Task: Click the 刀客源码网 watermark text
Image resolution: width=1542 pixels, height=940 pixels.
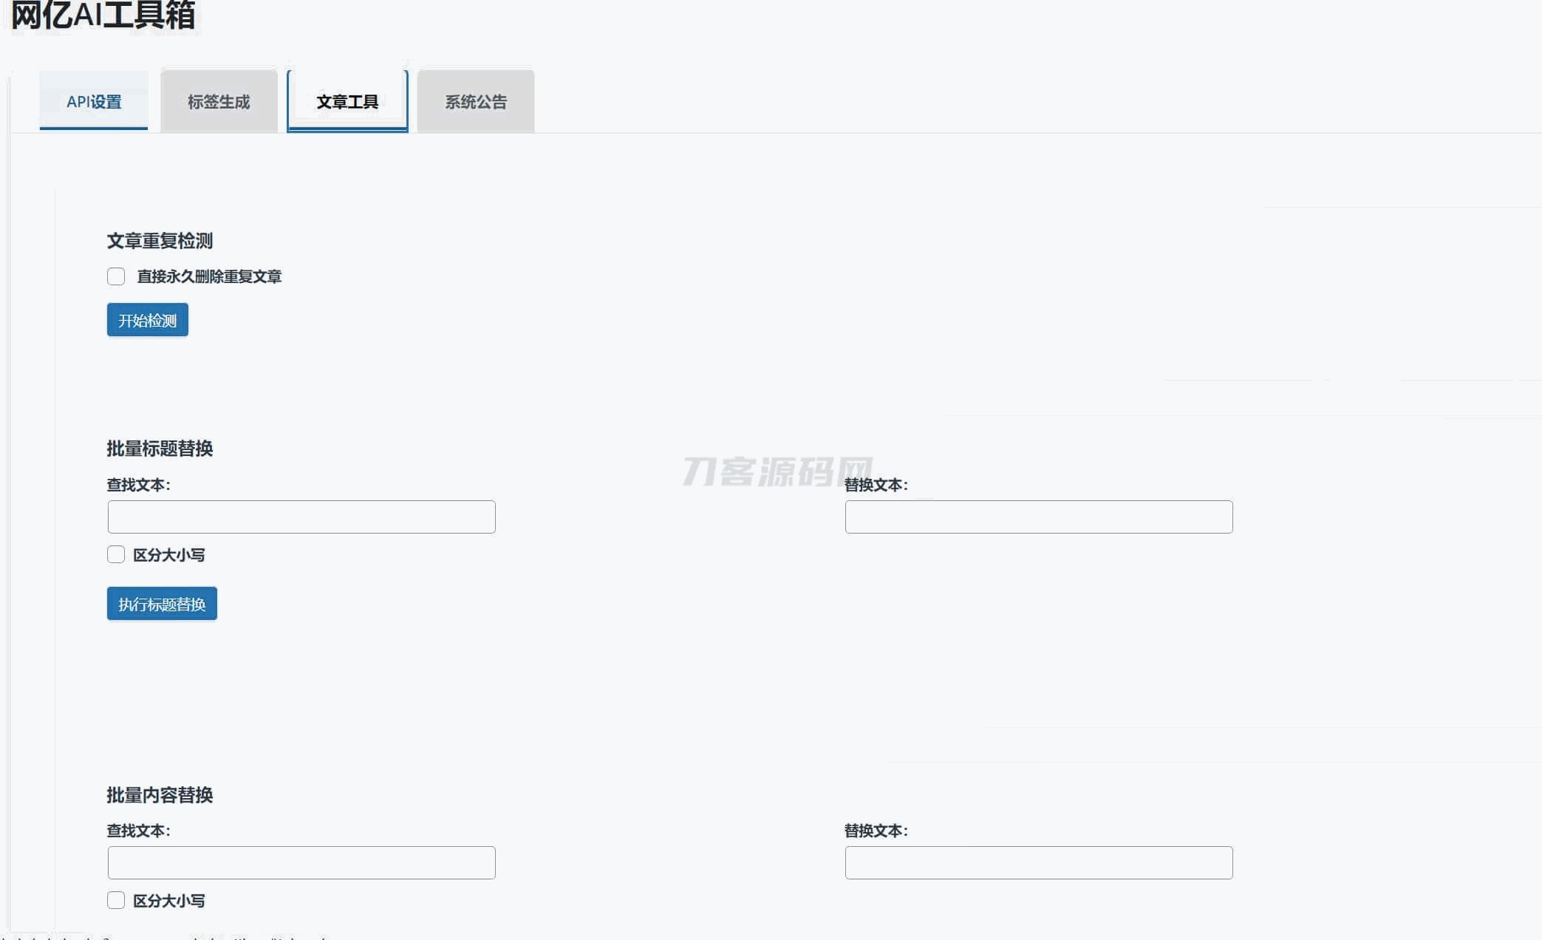Action: pyautogui.click(x=776, y=471)
